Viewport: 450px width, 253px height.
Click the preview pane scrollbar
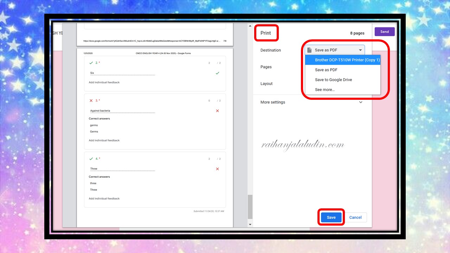[x=250, y=207]
